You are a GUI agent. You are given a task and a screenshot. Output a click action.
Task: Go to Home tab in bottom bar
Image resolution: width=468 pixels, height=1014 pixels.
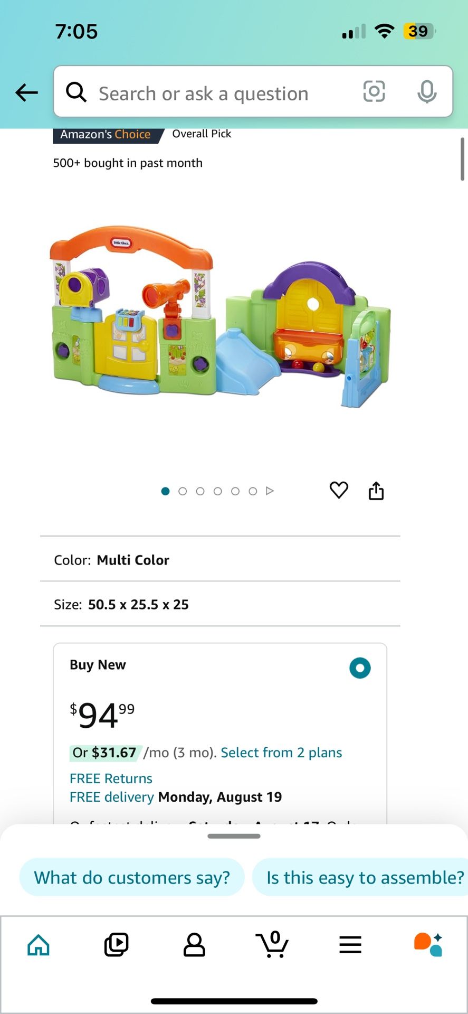coord(39,945)
